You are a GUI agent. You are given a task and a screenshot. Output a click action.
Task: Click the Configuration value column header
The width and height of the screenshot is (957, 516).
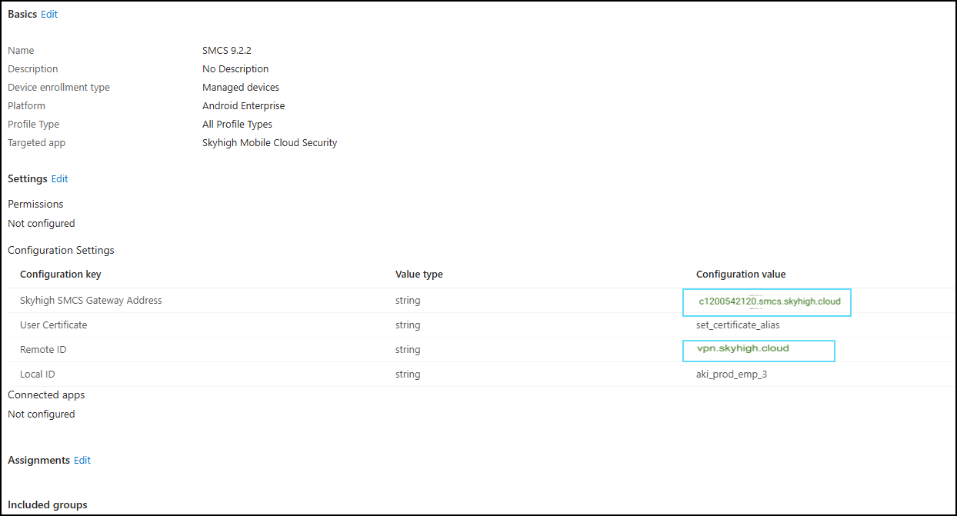[741, 274]
